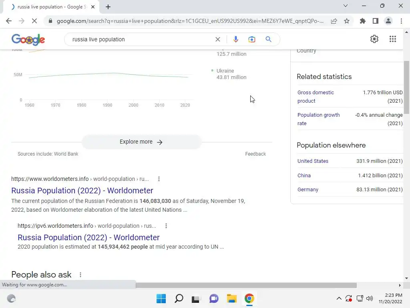Image resolution: width=410 pixels, height=308 pixels.
Task: Go to the Google homepage logo
Action: click(x=28, y=40)
